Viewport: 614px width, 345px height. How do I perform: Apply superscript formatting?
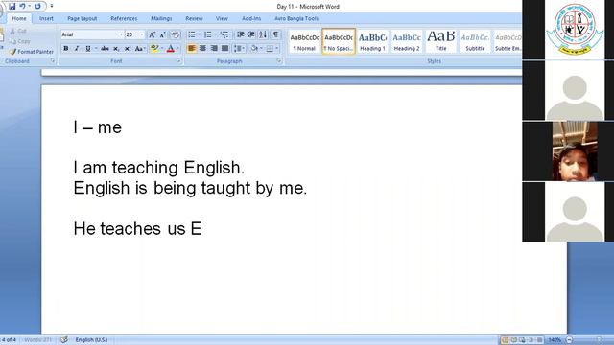point(128,49)
